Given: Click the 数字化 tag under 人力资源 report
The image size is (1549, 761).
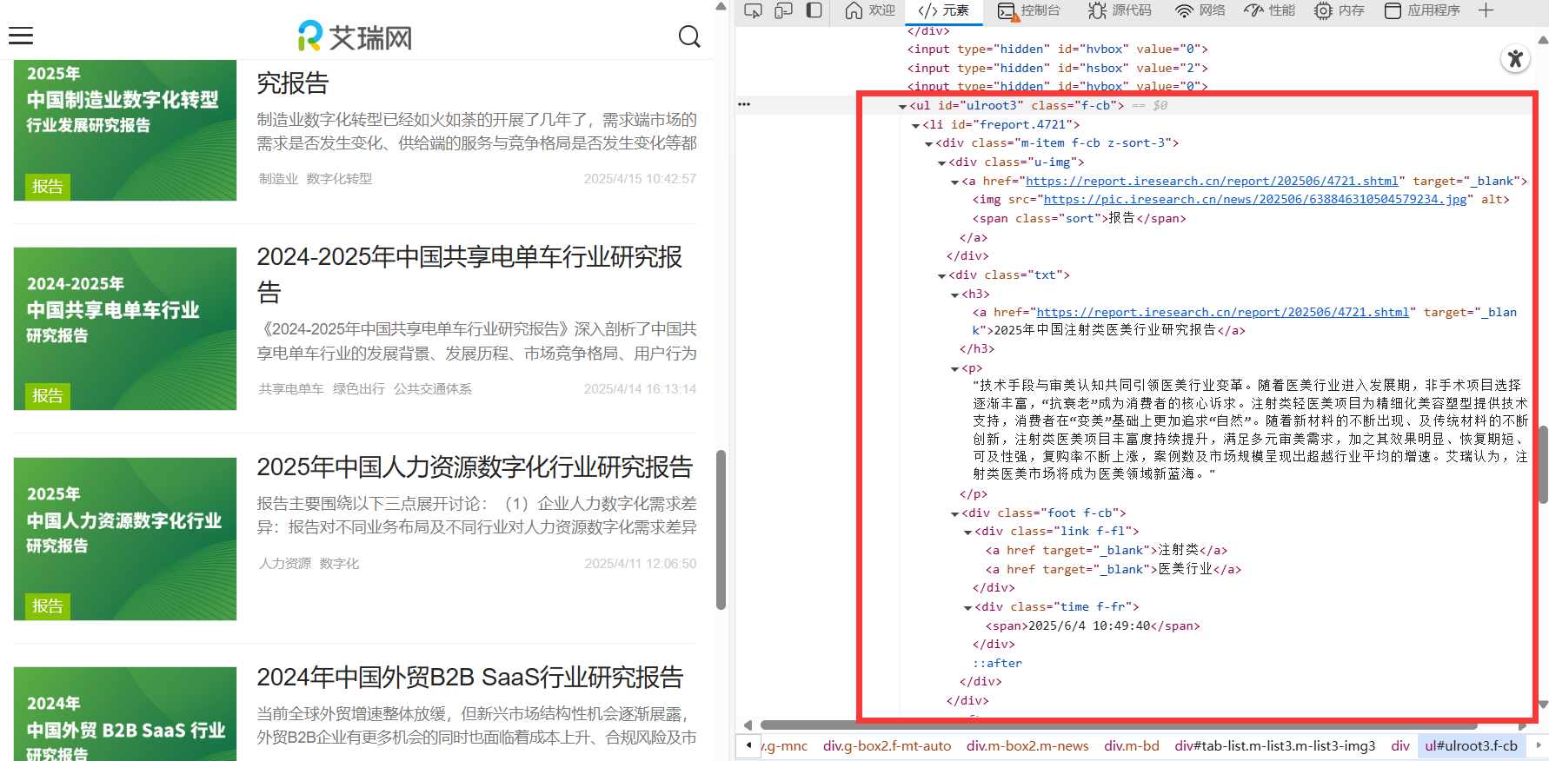Looking at the screenshot, I should click(339, 563).
